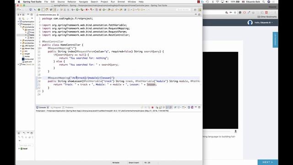Viewport: 293px width, 165px height.
Task: Expand the JRE System Library node
Action: point(21,46)
